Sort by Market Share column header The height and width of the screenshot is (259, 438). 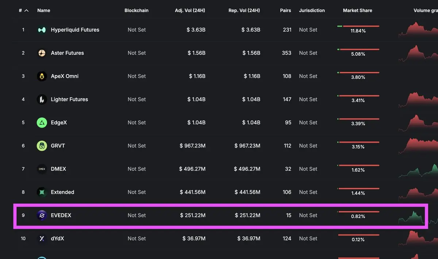pyautogui.click(x=357, y=11)
